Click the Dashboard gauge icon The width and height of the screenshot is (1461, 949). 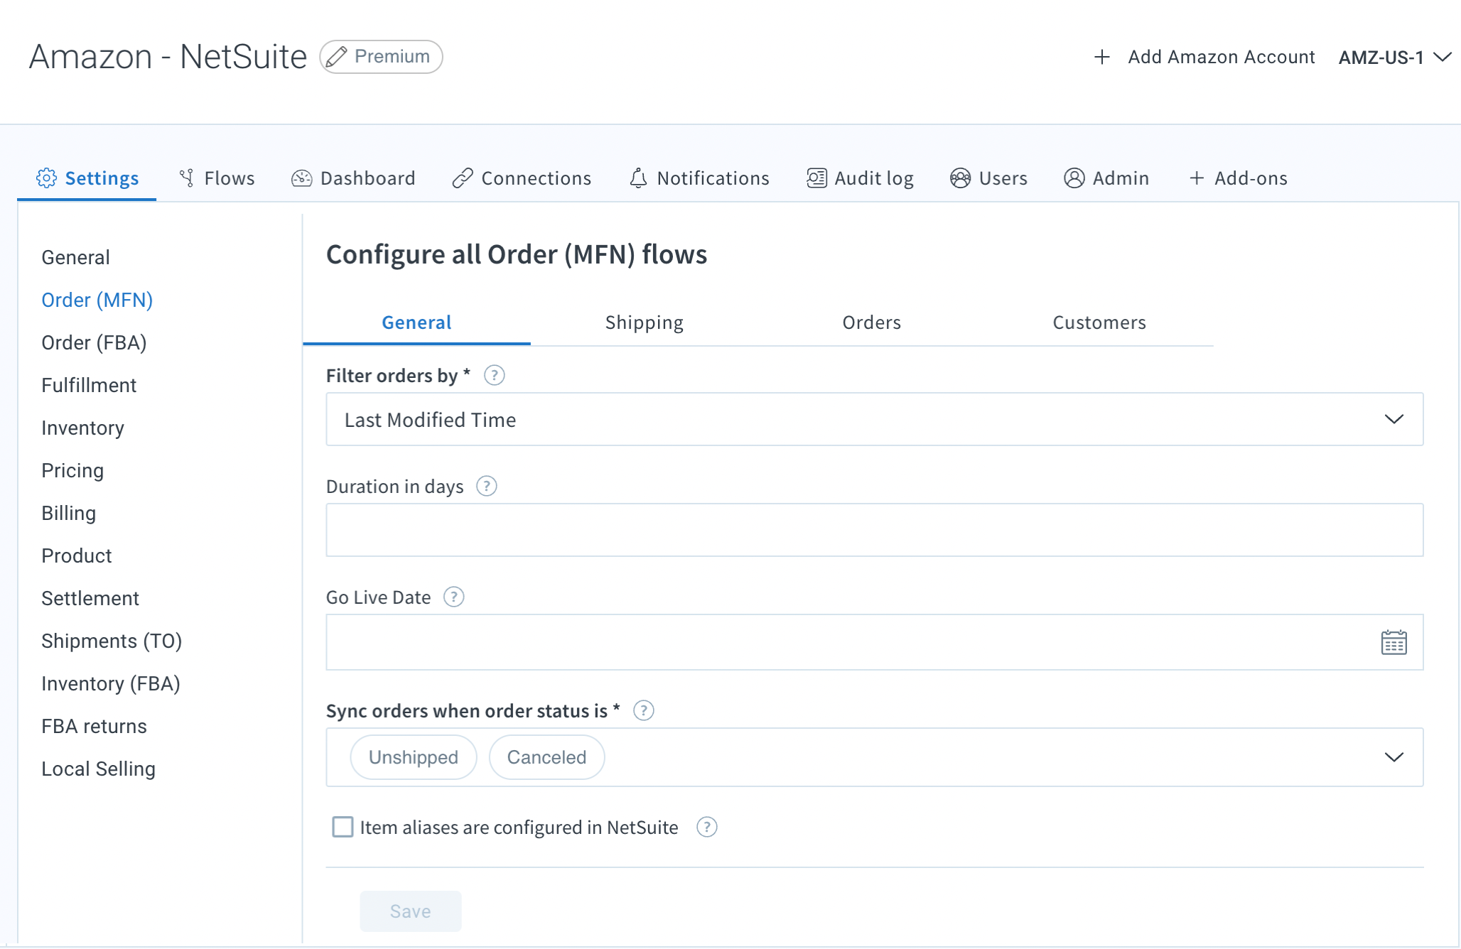pyautogui.click(x=302, y=178)
